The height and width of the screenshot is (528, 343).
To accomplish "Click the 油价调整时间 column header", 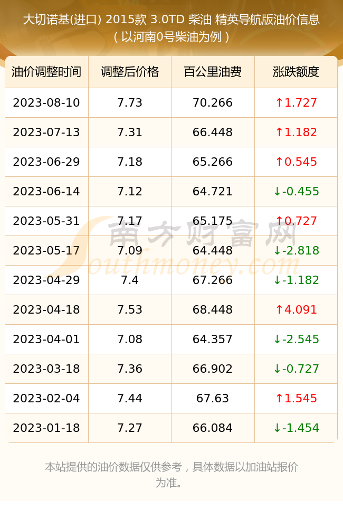I will (46, 72).
